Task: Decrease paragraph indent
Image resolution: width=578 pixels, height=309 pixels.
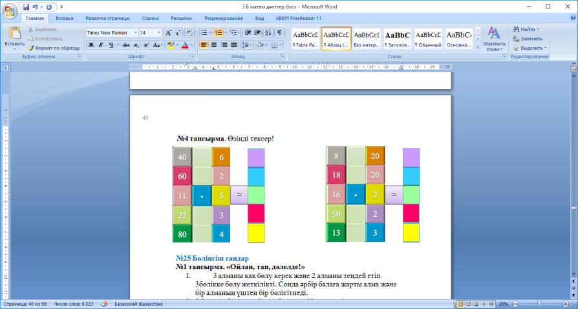Action: click(248, 33)
